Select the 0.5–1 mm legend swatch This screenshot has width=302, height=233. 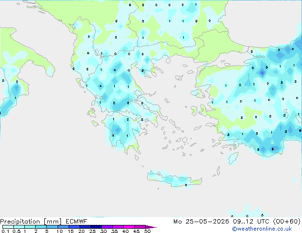(x=19, y=227)
